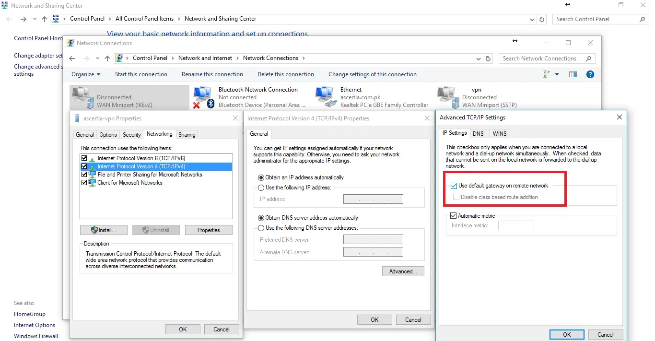Screen dimensions: 655x341
Task: Toggle the Automatic metric checkbox
Action: (x=454, y=216)
